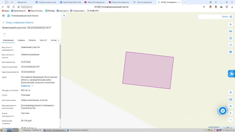This screenshot has height=132, width=235.
Task: Click the highlighted pink land plot polygon
Action: (x=148, y=70)
